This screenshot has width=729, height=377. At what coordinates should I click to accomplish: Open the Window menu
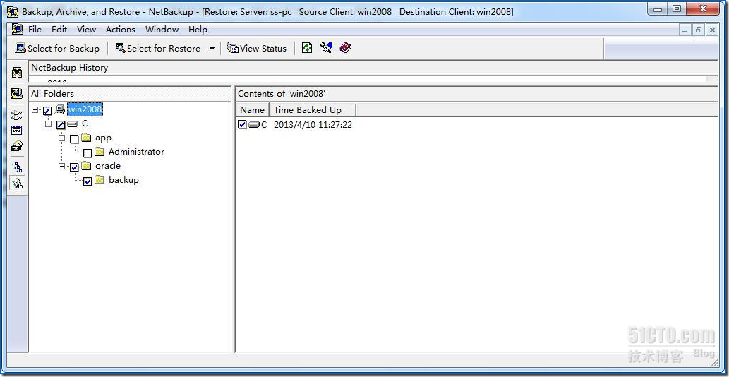[162, 29]
